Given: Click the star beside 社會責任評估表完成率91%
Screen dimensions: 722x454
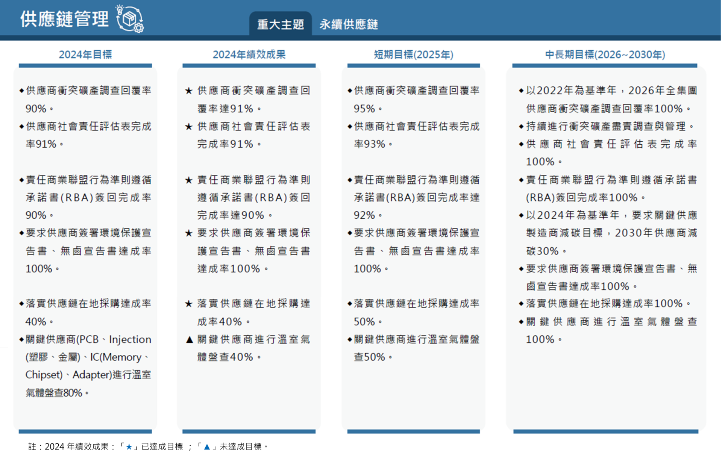Looking at the screenshot, I should (189, 127).
